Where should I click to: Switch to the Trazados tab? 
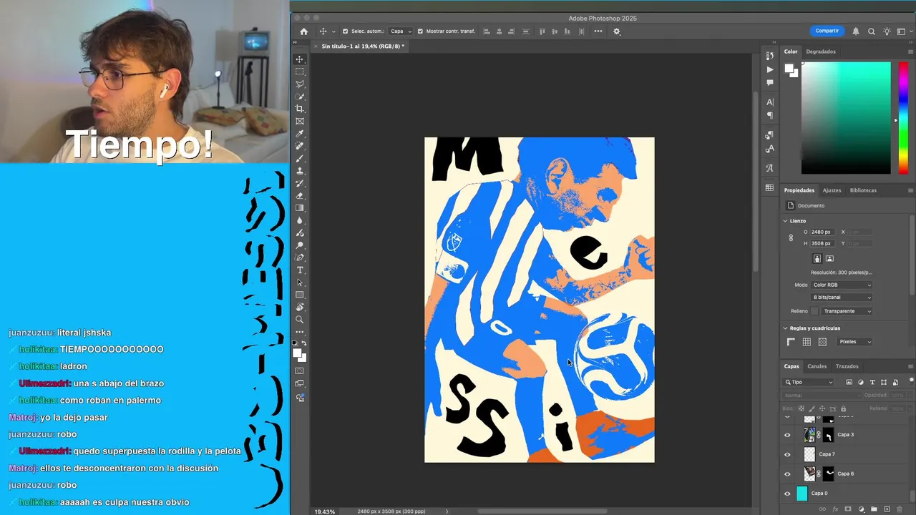[847, 366]
